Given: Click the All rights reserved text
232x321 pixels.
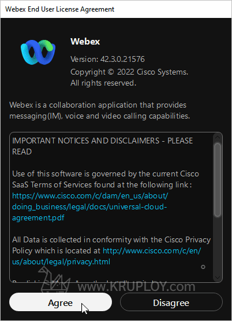Looking at the screenshot, I should (x=103, y=83).
